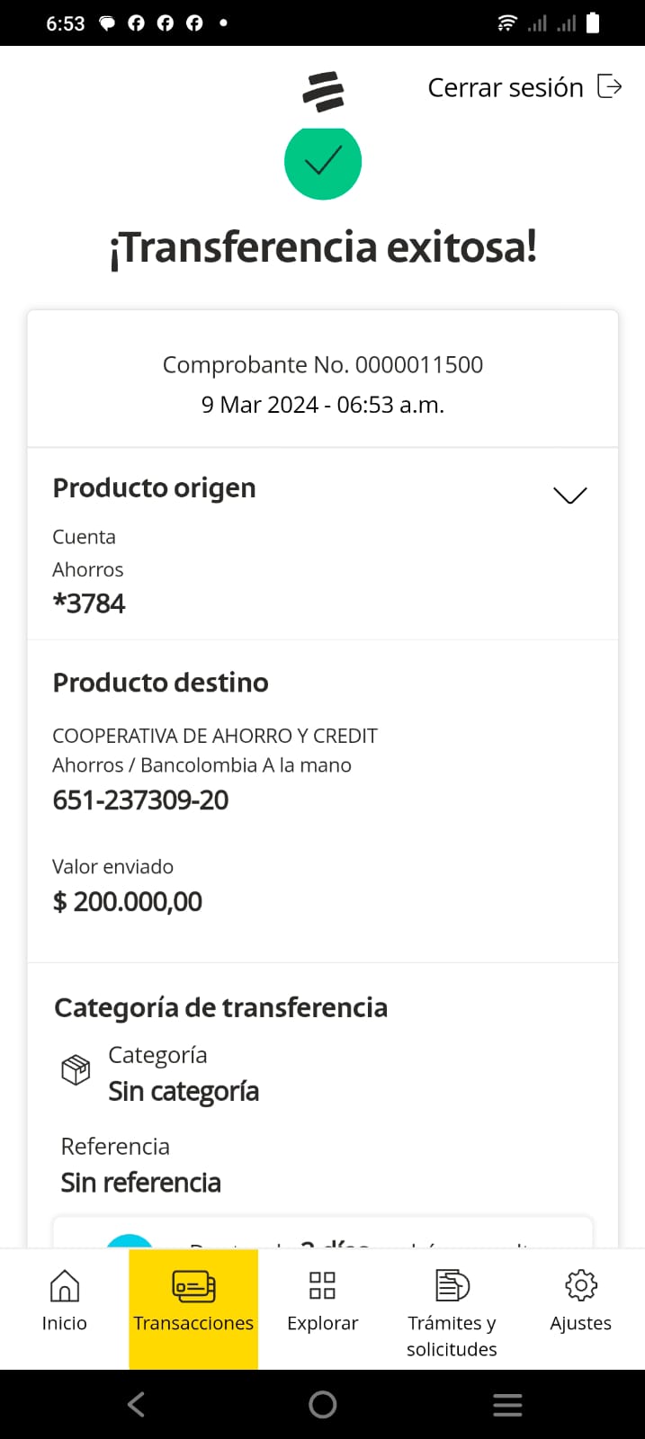This screenshot has width=645, height=1439.
Task: Select the Sin categoría value
Action: pos(184,1091)
